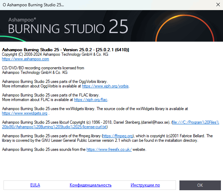Click the dialog title 'О Ashampoo Burning Studio 25...'
This screenshot has height=193, width=223.
click(33, 5)
